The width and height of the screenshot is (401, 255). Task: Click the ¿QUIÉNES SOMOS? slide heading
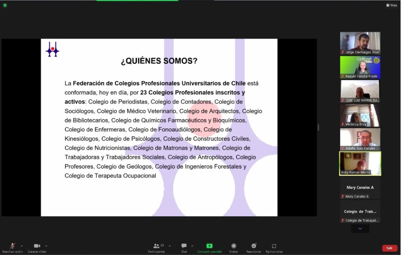click(159, 61)
